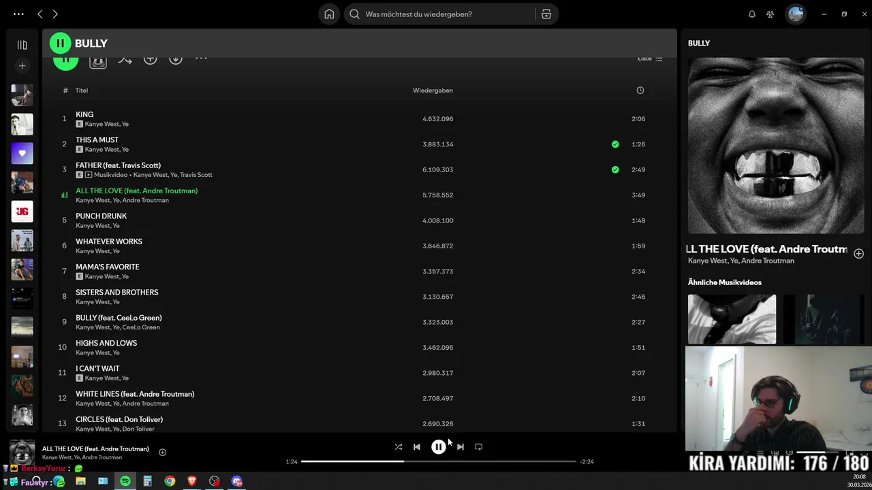The image size is (872, 490).
Task: Toggle saved checkmark for FATHER track
Action: coord(615,169)
